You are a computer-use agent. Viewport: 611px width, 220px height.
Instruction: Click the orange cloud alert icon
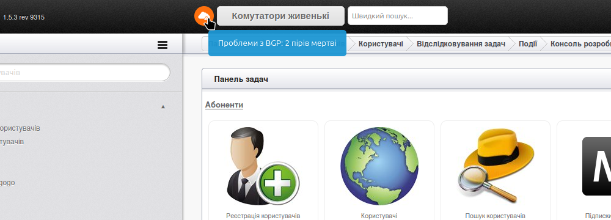(x=204, y=16)
